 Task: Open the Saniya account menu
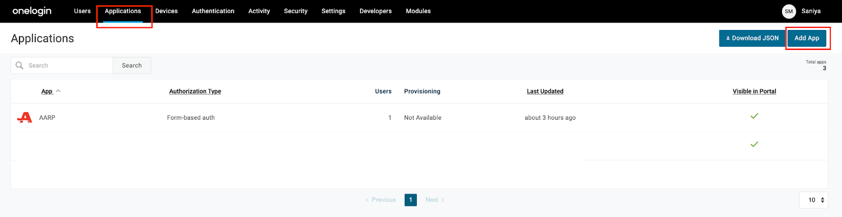[x=811, y=11]
